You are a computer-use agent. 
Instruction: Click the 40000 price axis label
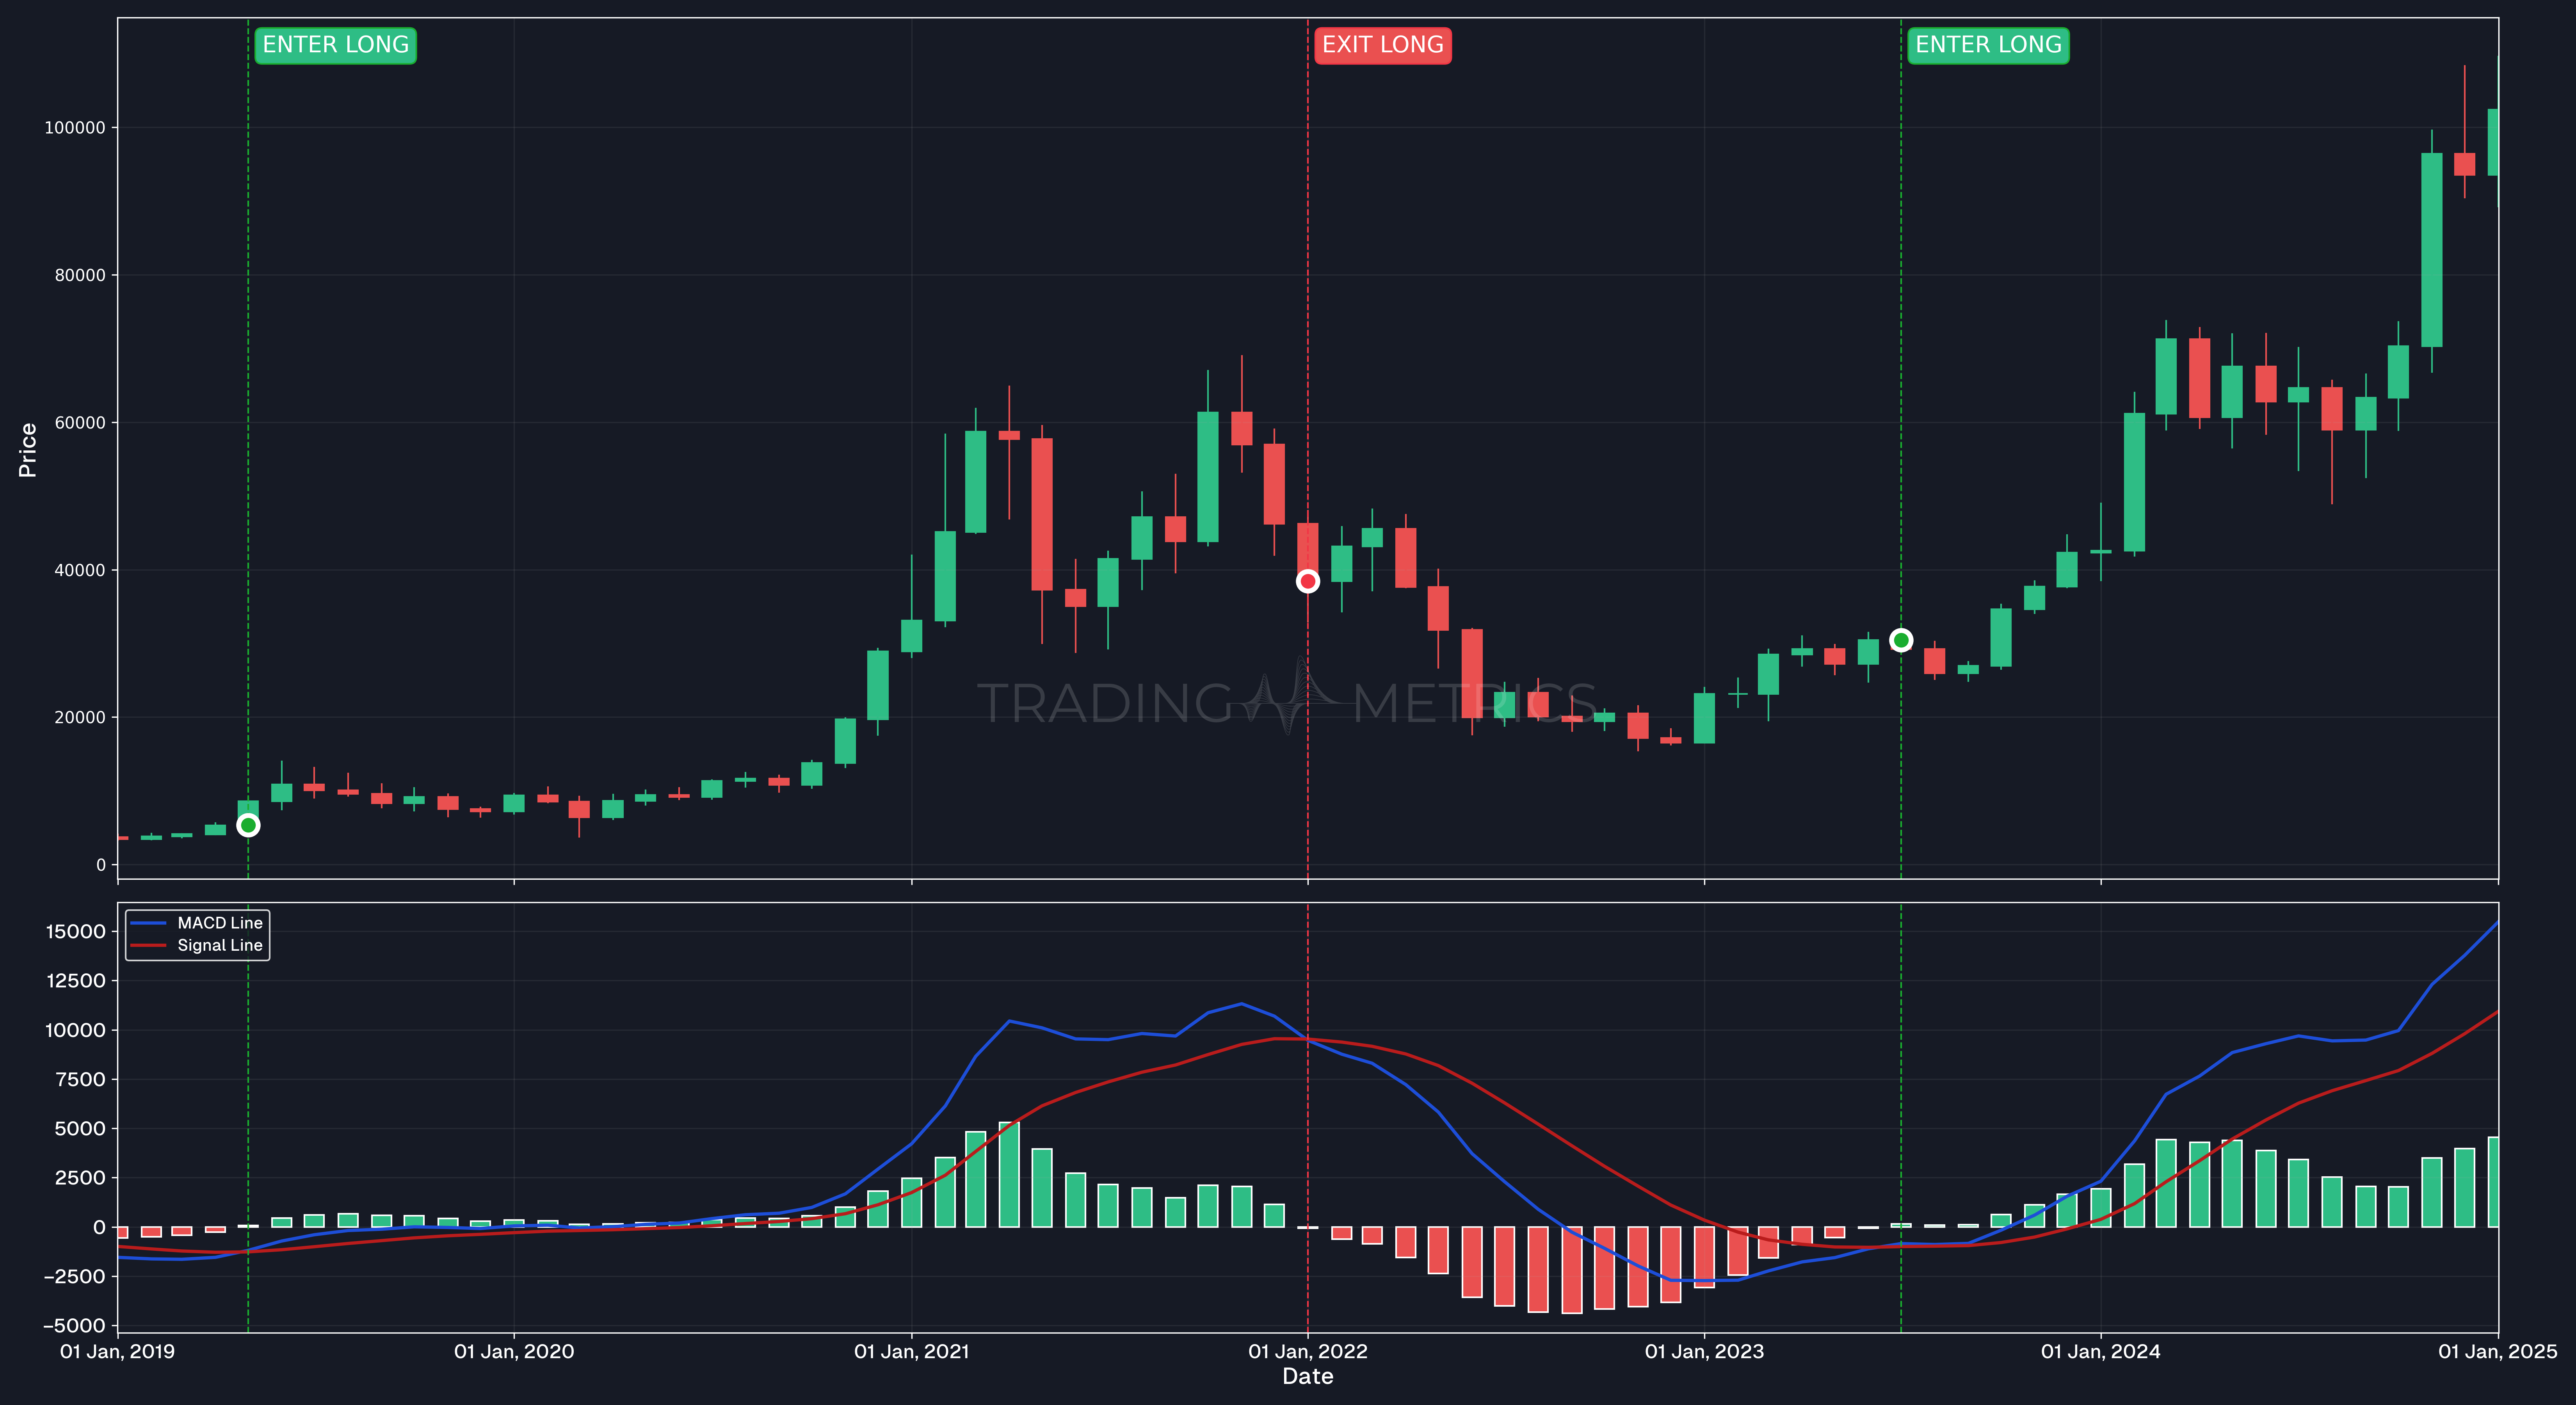pos(80,570)
